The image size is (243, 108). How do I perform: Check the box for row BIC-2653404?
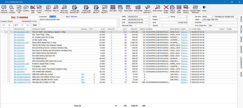[x=9, y=50]
